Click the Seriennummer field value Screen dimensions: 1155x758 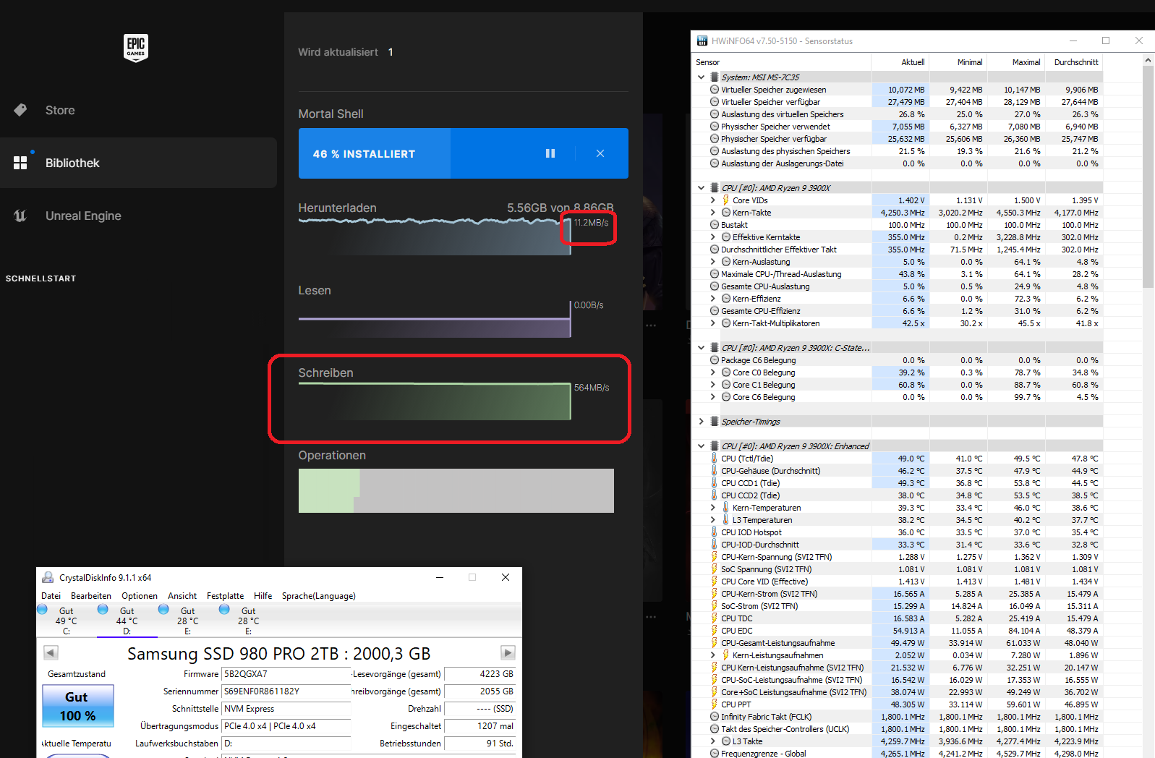pos(286,691)
